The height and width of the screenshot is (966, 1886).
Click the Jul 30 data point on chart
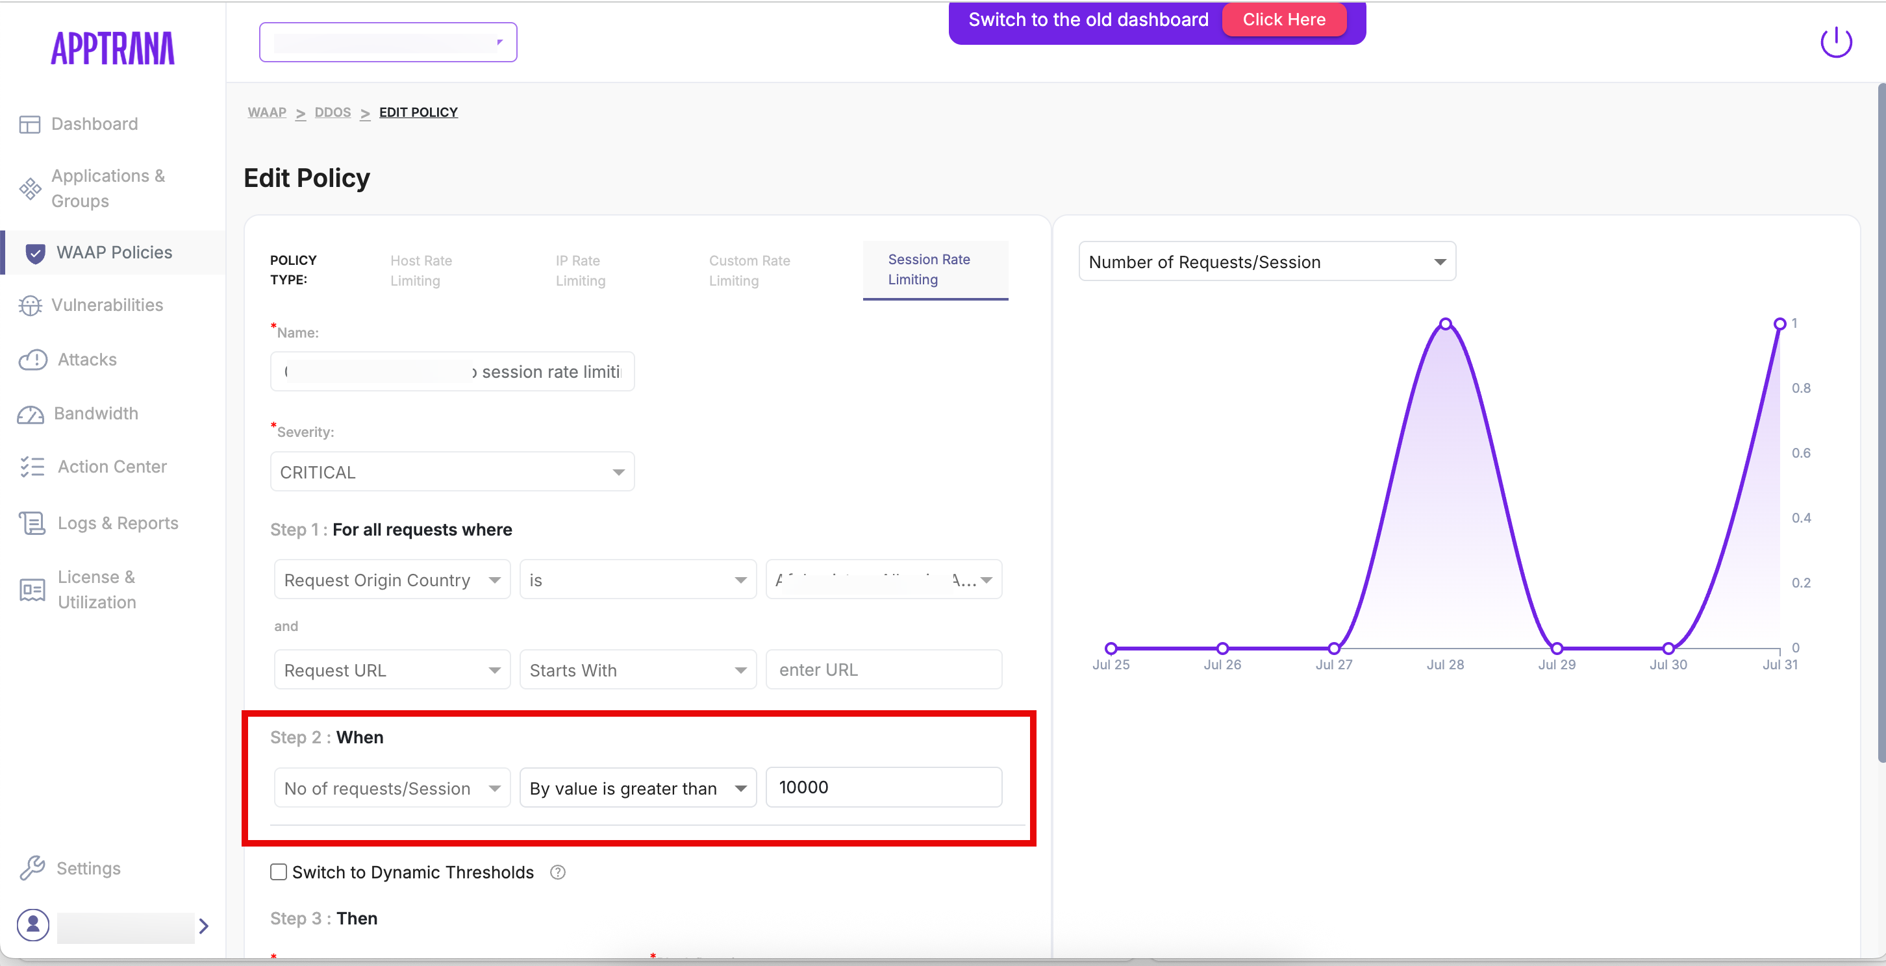click(x=1668, y=649)
